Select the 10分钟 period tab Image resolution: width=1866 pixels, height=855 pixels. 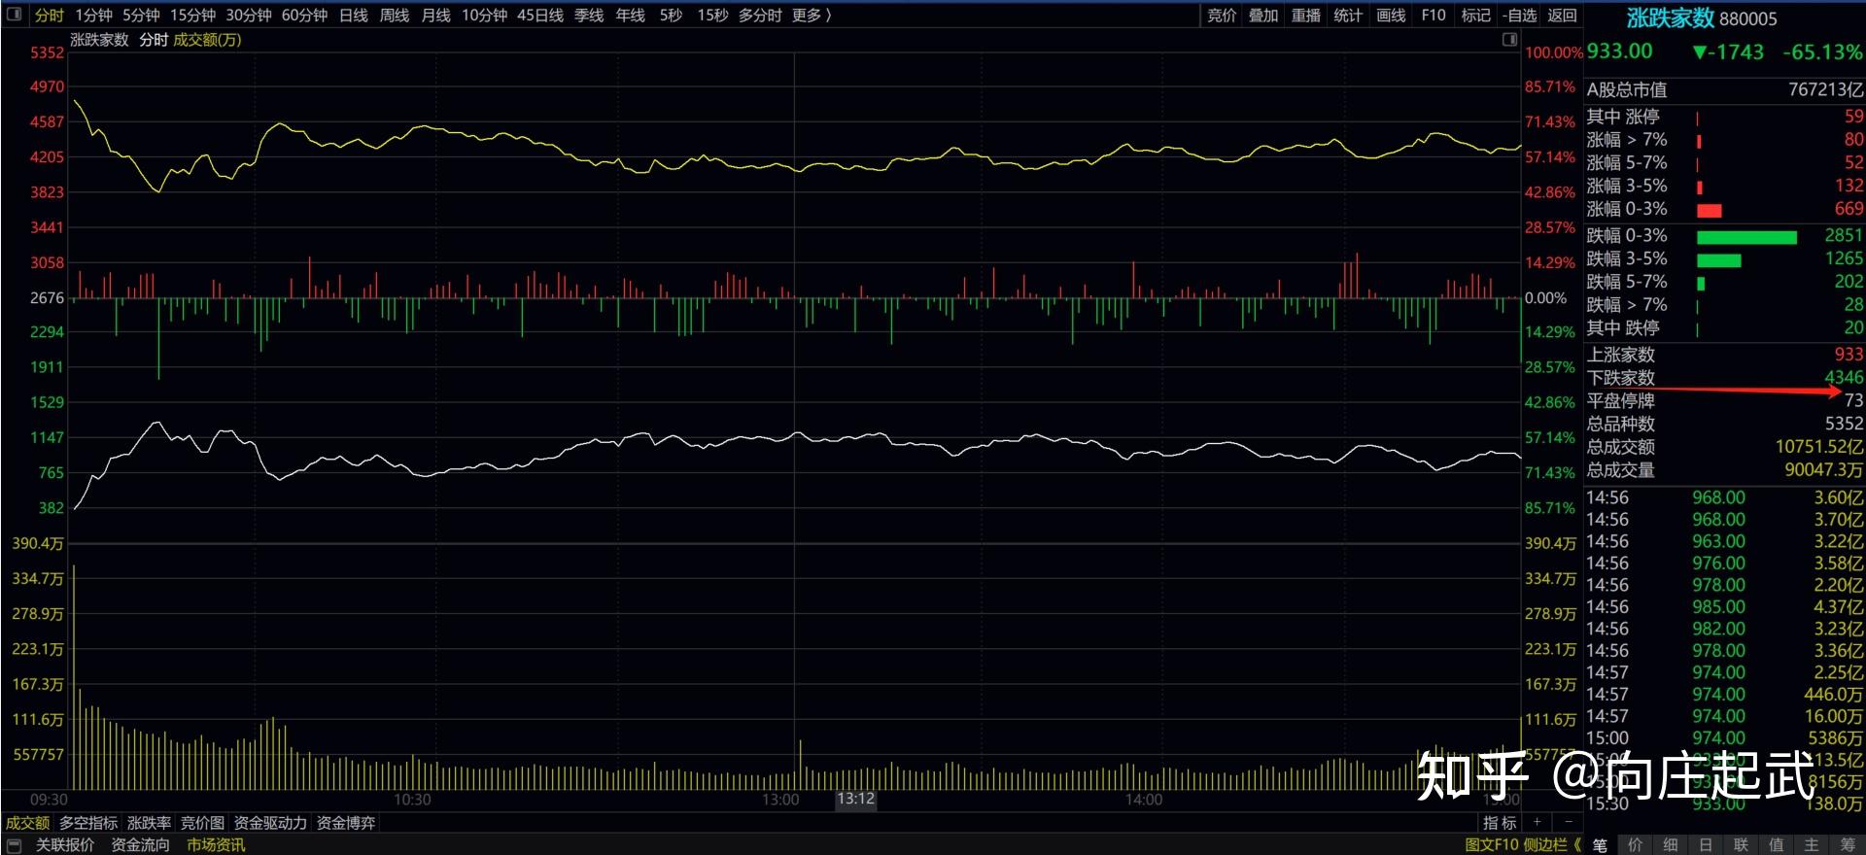click(x=484, y=16)
